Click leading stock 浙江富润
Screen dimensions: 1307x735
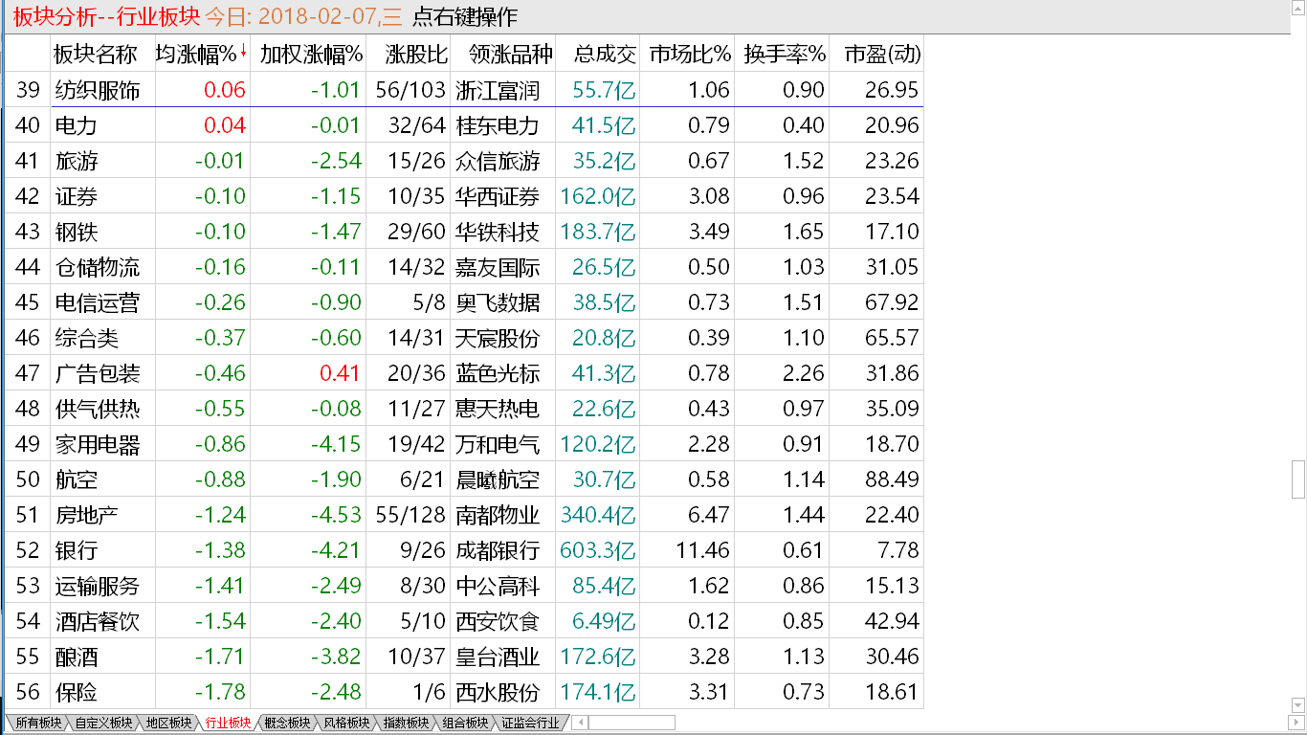(498, 90)
